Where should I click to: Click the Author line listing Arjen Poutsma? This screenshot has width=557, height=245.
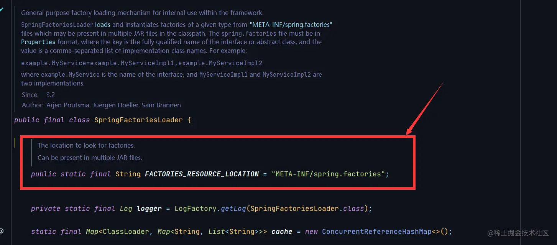[x=101, y=105]
